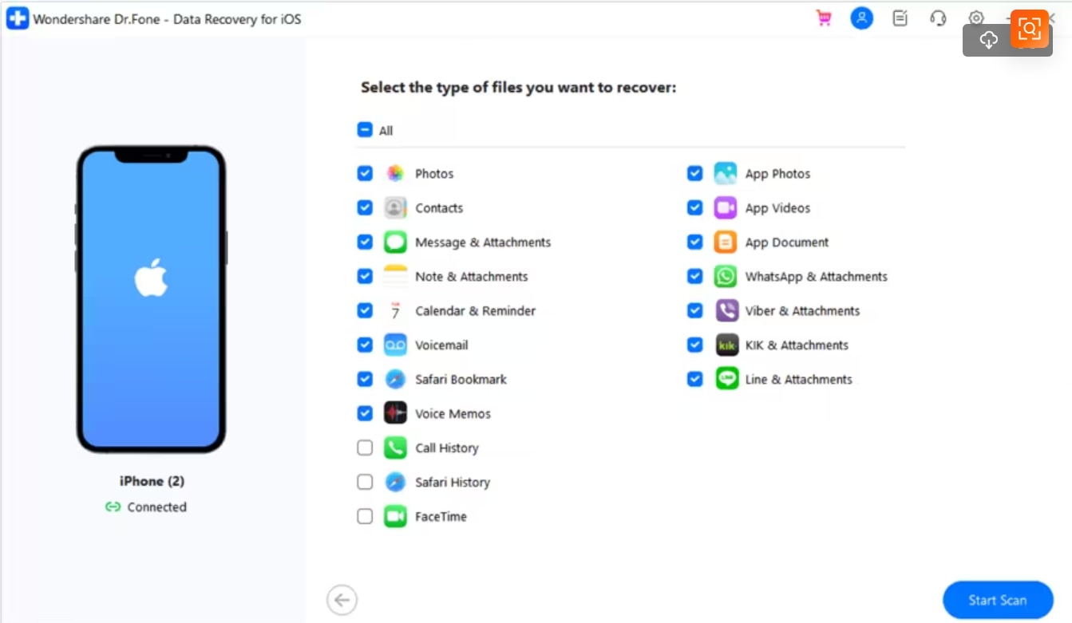Screen dimensions: 1072x623
Task: Click the iPhone (2) device thumbnail
Action: [x=151, y=299]
